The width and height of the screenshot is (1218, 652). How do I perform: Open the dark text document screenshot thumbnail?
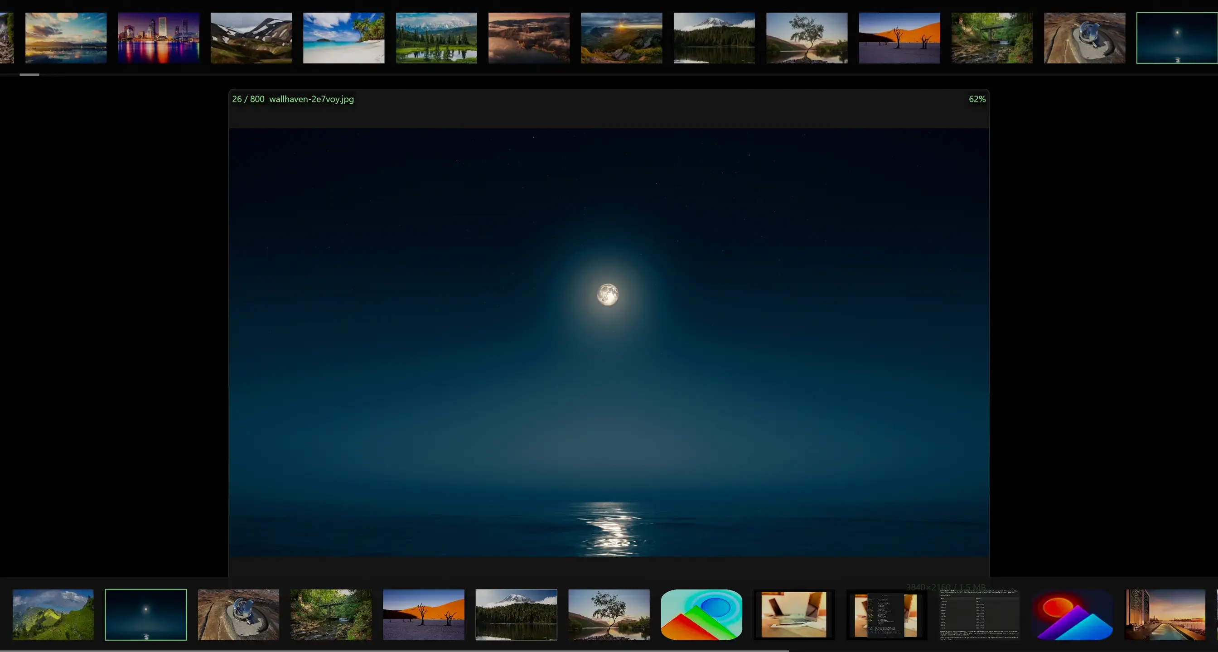[980, 615]
